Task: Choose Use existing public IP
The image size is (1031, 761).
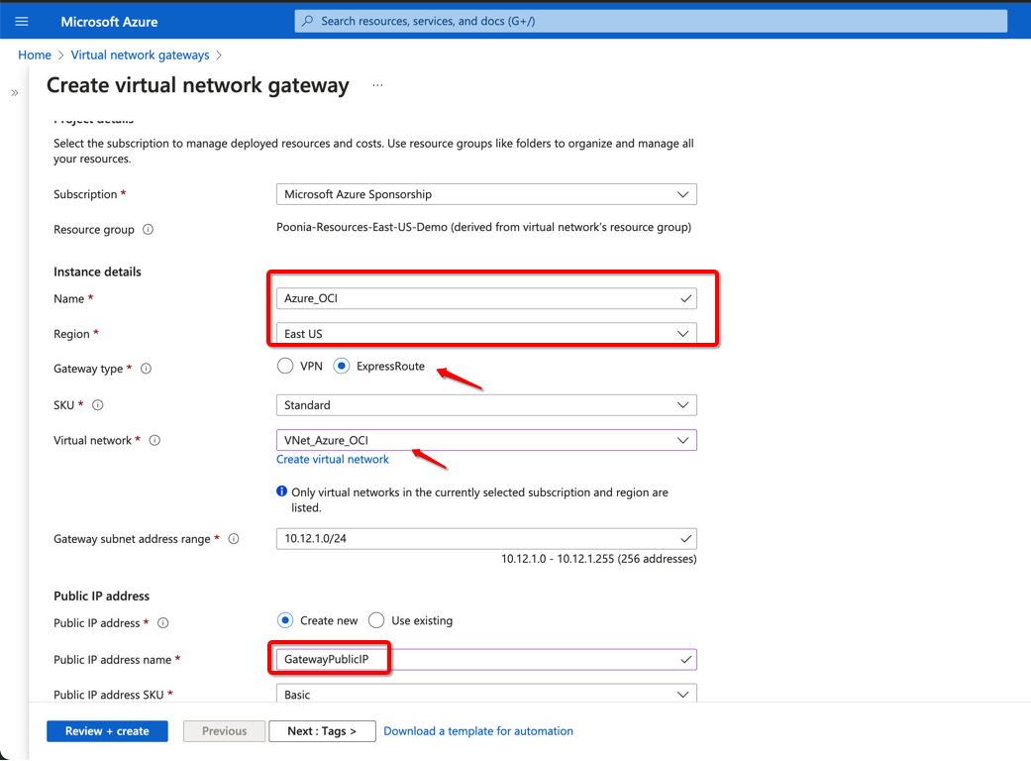Action: [x=376, y=620]
